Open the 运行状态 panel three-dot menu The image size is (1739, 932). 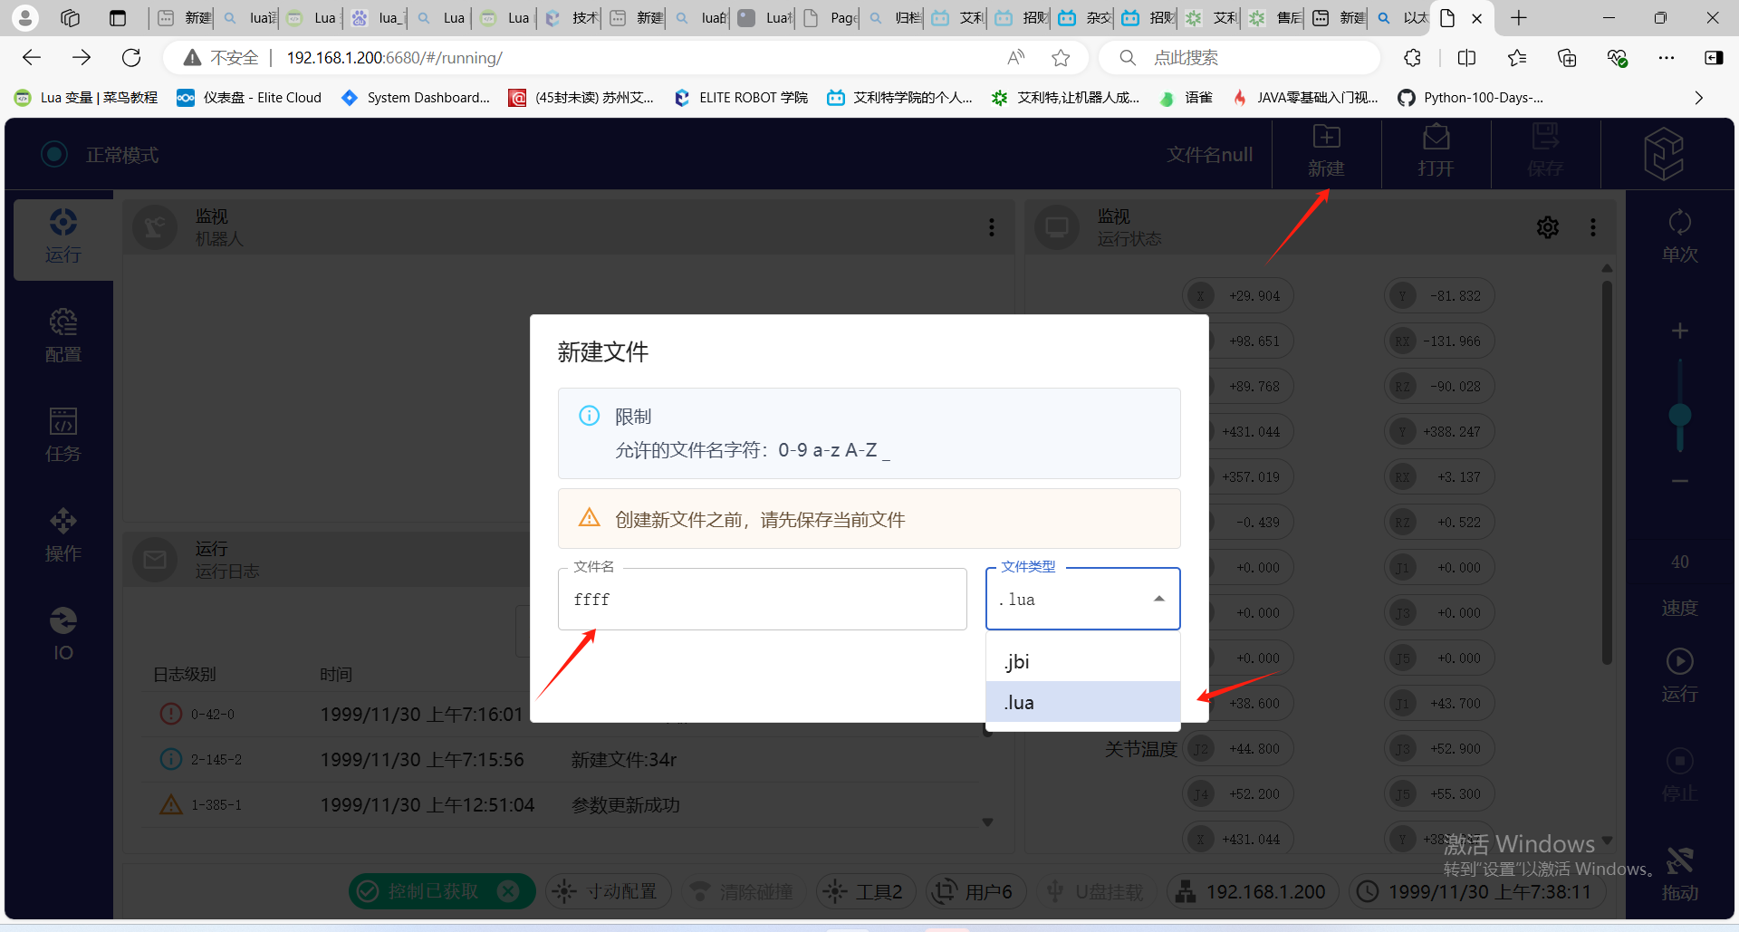click(1593, 227)
